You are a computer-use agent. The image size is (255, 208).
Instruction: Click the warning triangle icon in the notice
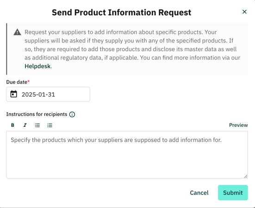point(17,32)
